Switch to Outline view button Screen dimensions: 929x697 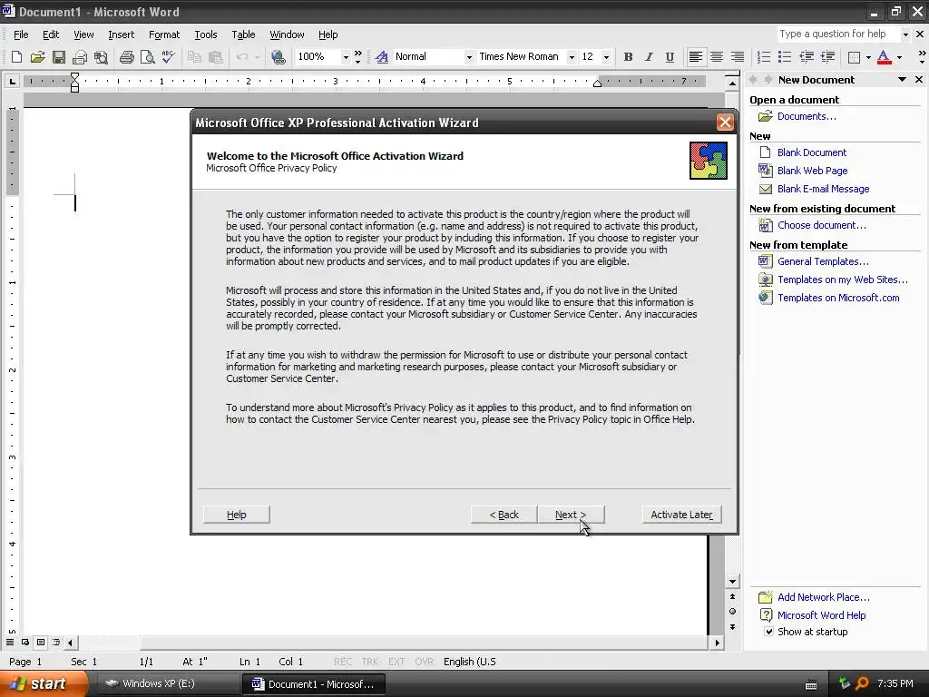point(55,643)
